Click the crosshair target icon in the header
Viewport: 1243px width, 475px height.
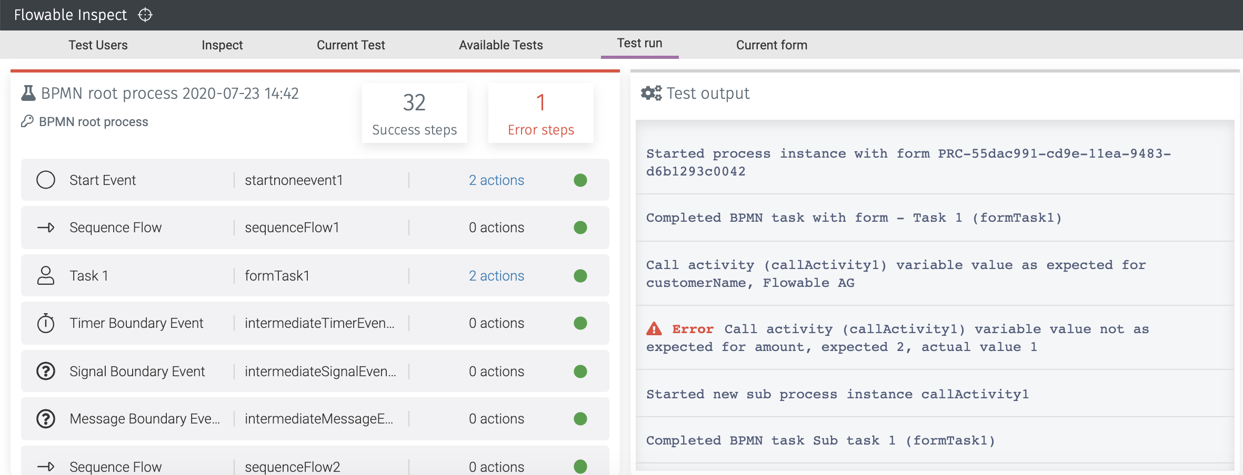click(145, 15)
